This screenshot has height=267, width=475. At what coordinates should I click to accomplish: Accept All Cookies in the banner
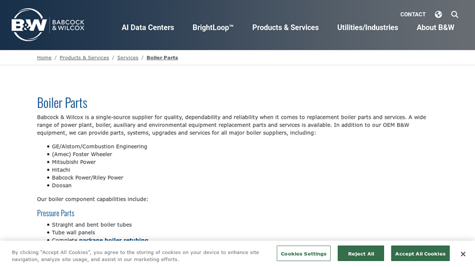[420, 253]
